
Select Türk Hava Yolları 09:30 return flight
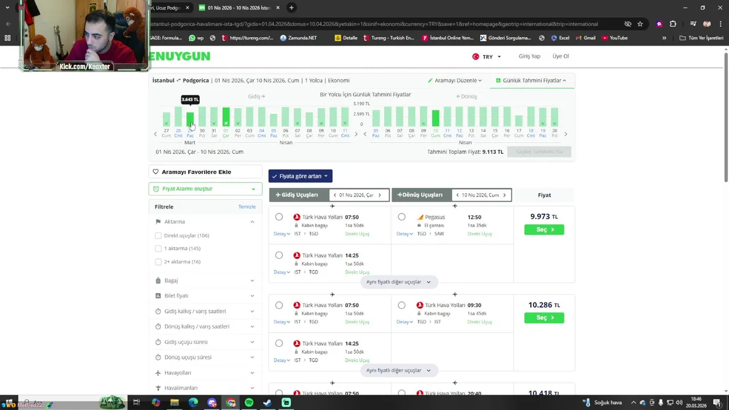pos(402,305)
